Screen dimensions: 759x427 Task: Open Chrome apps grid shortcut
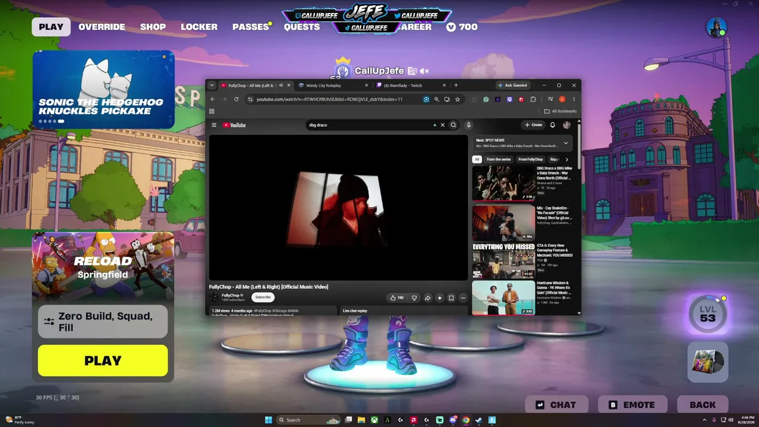[x=212, y=111]
